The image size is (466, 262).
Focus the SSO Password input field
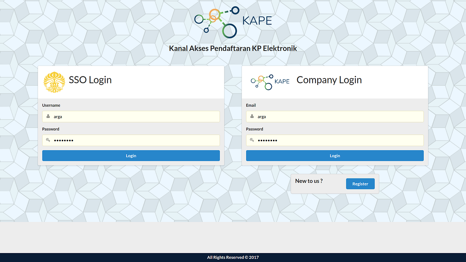[x=131, y=140]
